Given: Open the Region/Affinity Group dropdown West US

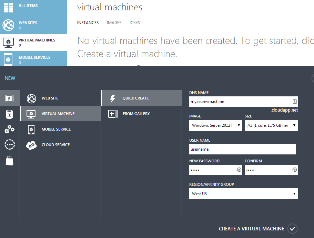Looking at the screenshot, I should coord(243,194).
